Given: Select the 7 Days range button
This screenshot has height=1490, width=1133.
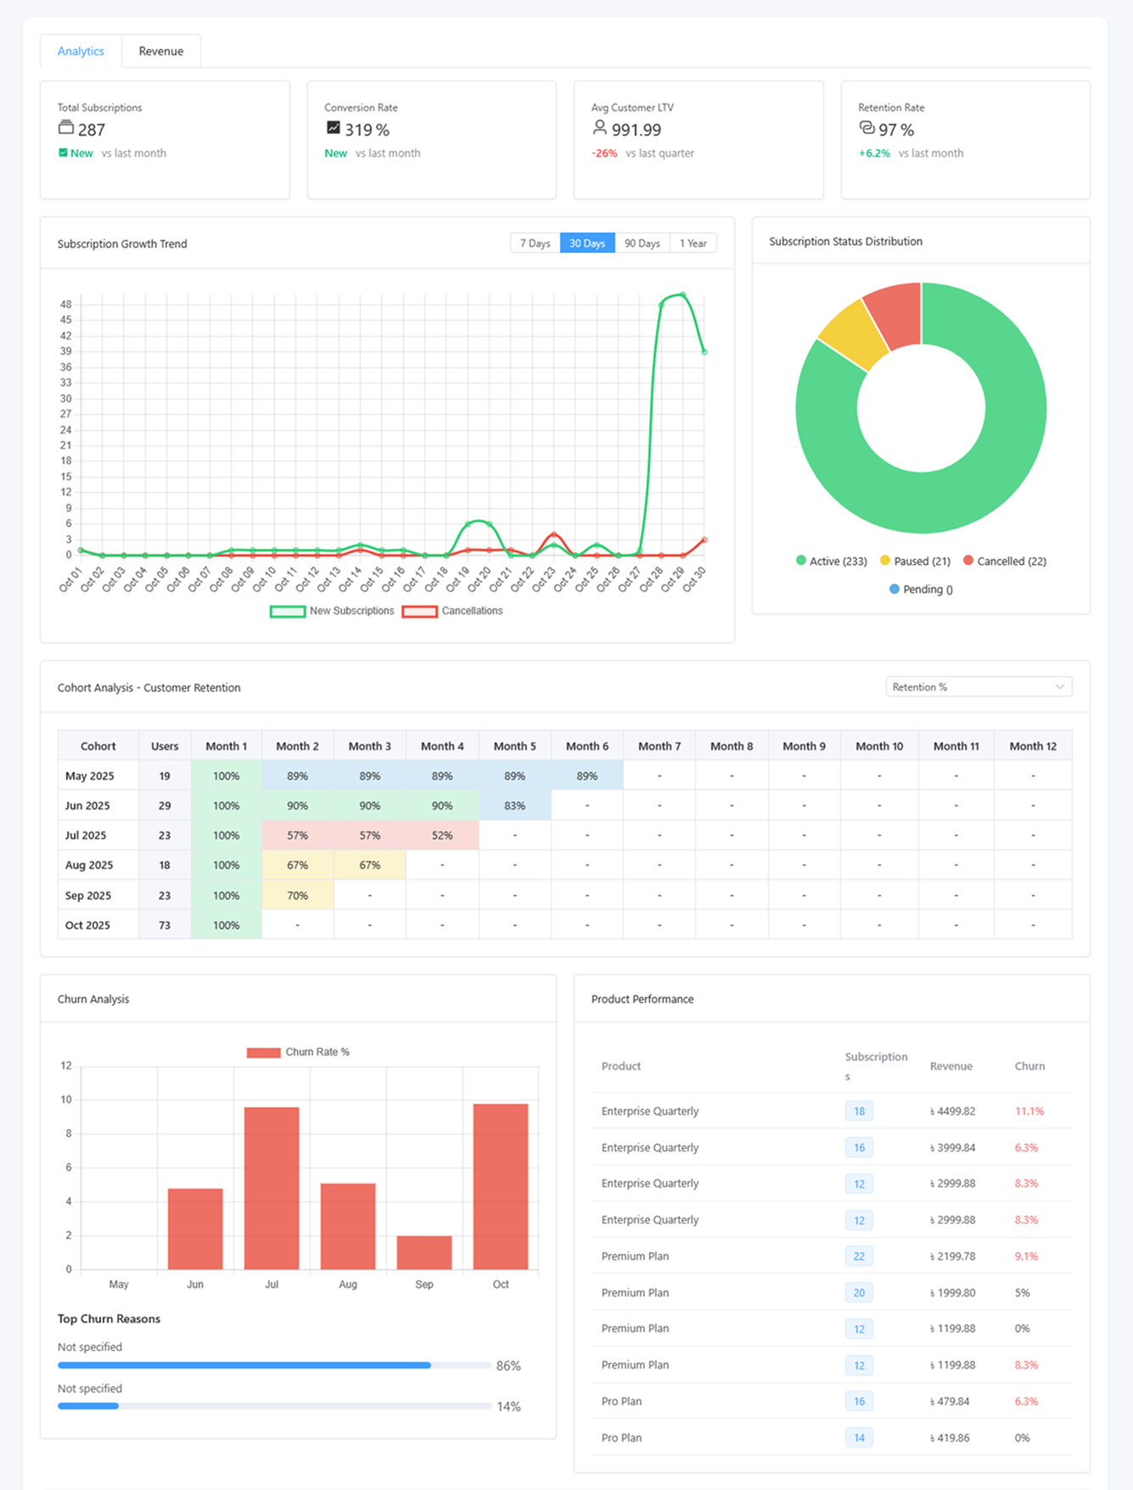Looking at the screenshot, I should (535, 244).
